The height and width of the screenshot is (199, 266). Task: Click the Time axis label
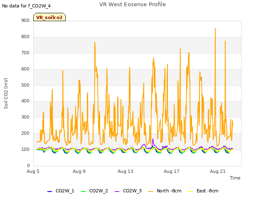[x=235, y=178]
